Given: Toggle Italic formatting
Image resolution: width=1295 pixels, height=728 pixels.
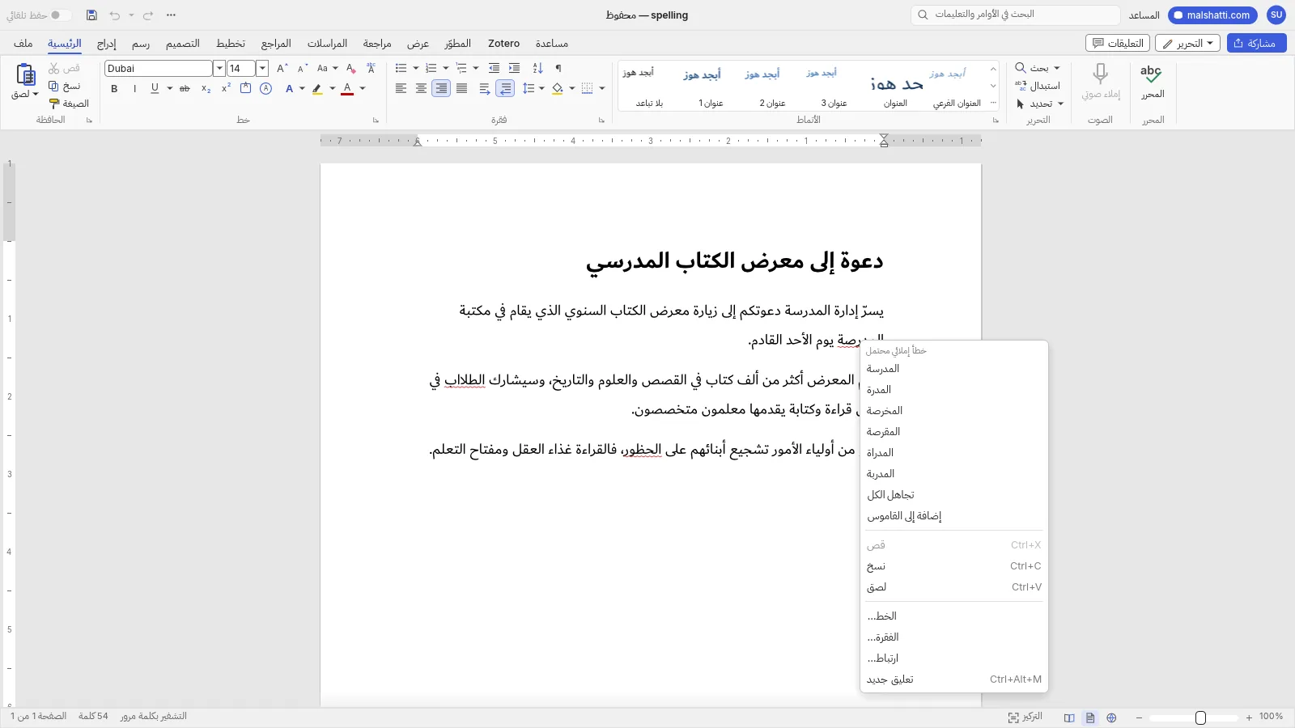Looking at the screenshot, I should [134, 89].
